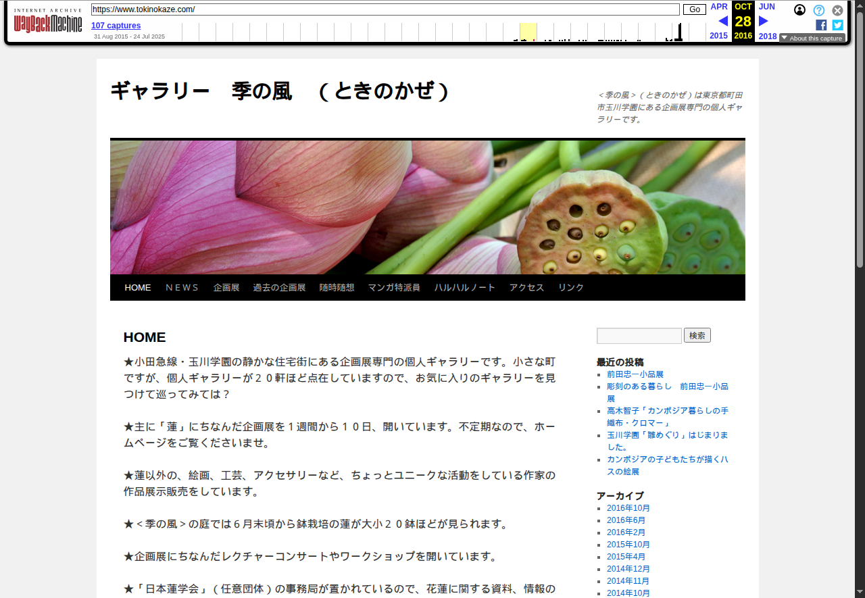
Task: Open recent post 前田忠一小品展
Action: (635, 374)
